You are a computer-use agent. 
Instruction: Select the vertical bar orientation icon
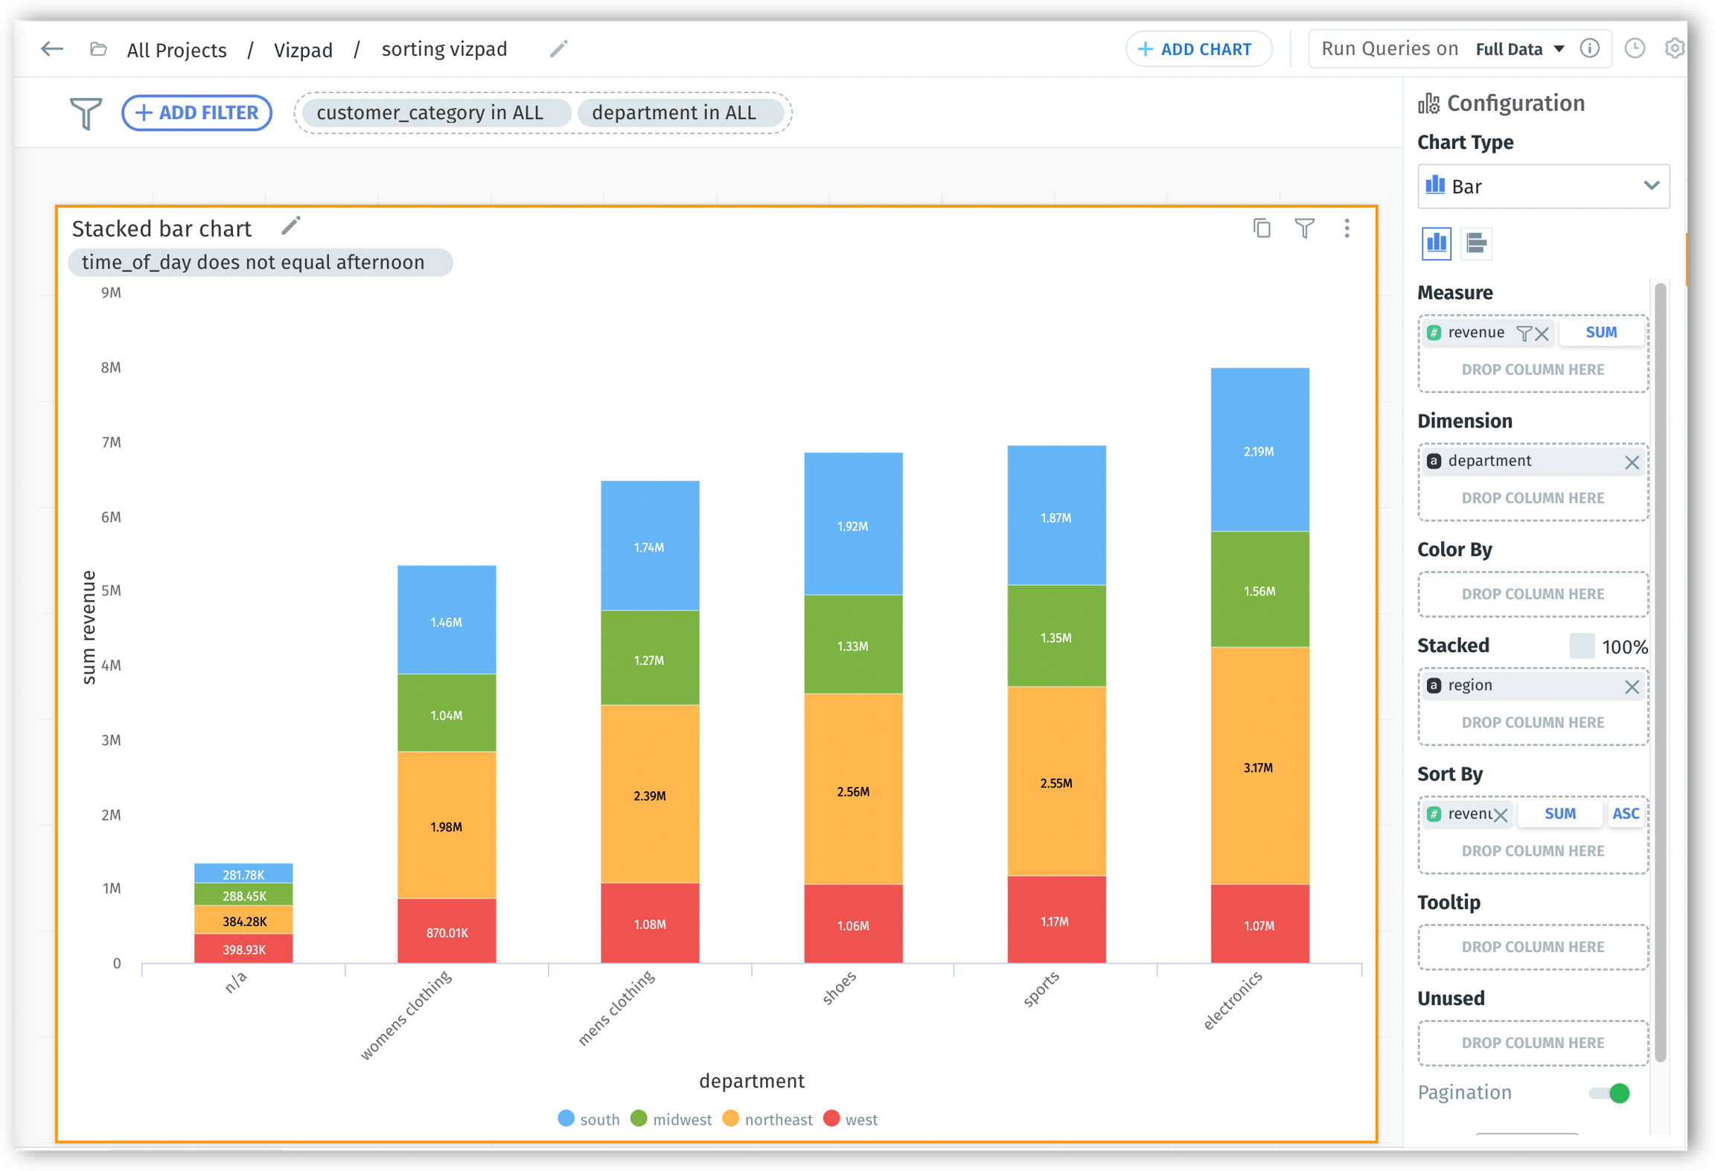point(1436,243)
